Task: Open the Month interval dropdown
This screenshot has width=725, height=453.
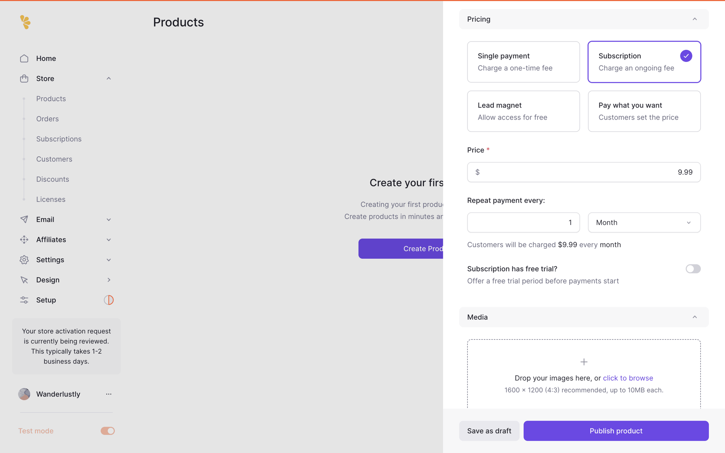Action: (644, 223)
